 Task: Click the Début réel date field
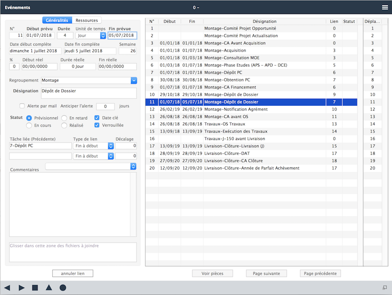point(40,66)
